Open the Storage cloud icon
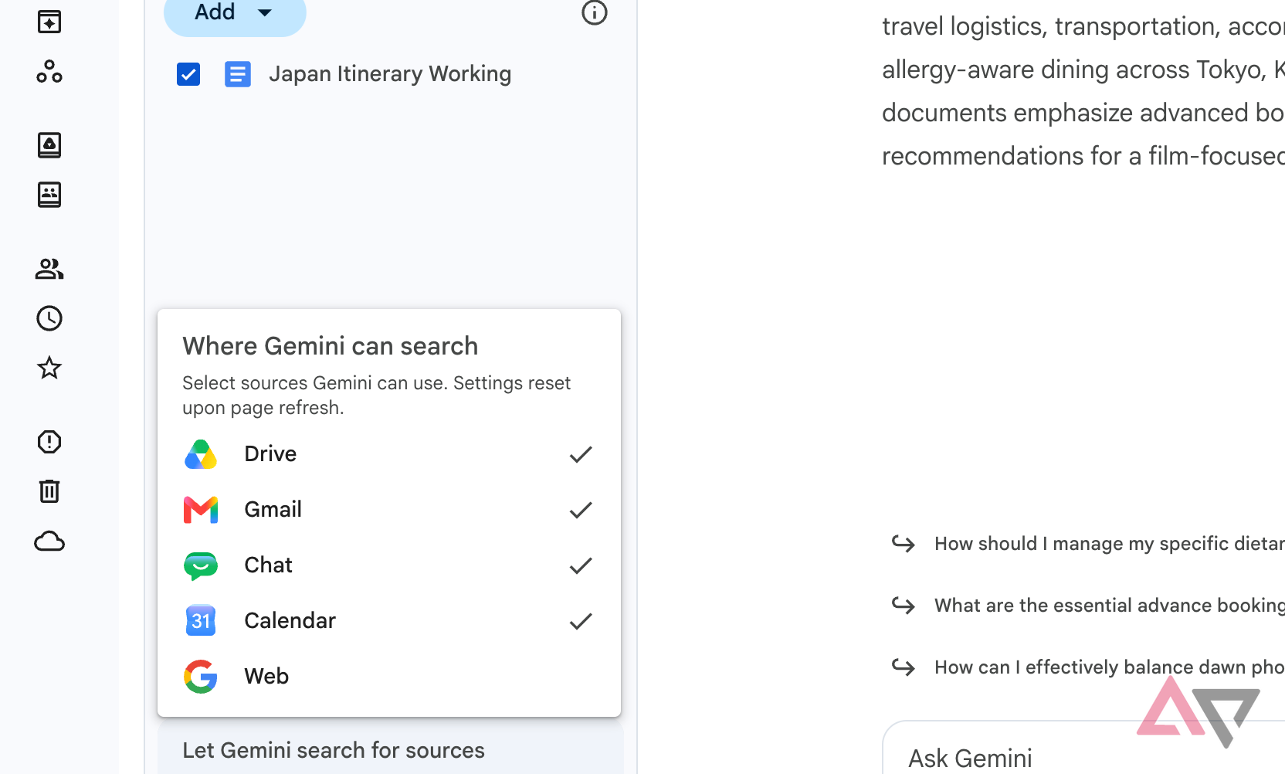This screenshot has height=774, width=1285. click(x=49, y=541)
